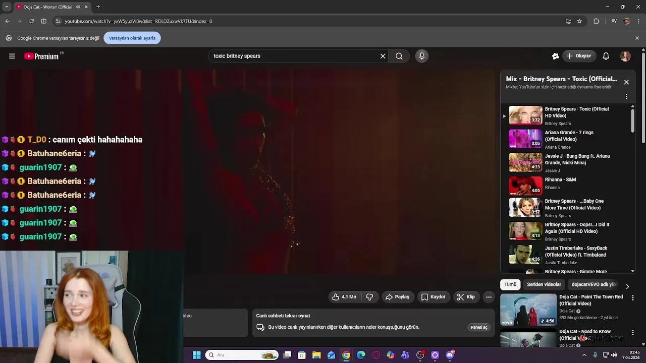The image size is (646, 363).
Task: Start voice search with microphone
Action: click(x=422, y=56)
